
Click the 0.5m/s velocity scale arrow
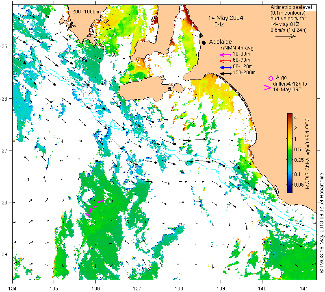286,36
